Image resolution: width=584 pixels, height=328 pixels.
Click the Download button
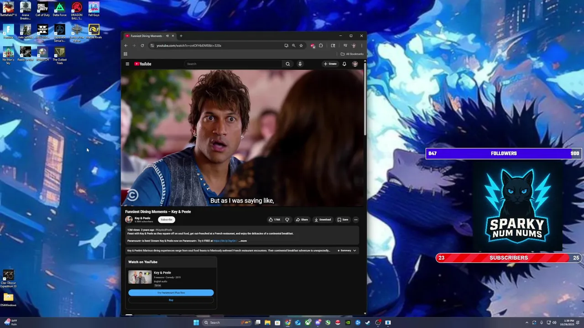323,220
